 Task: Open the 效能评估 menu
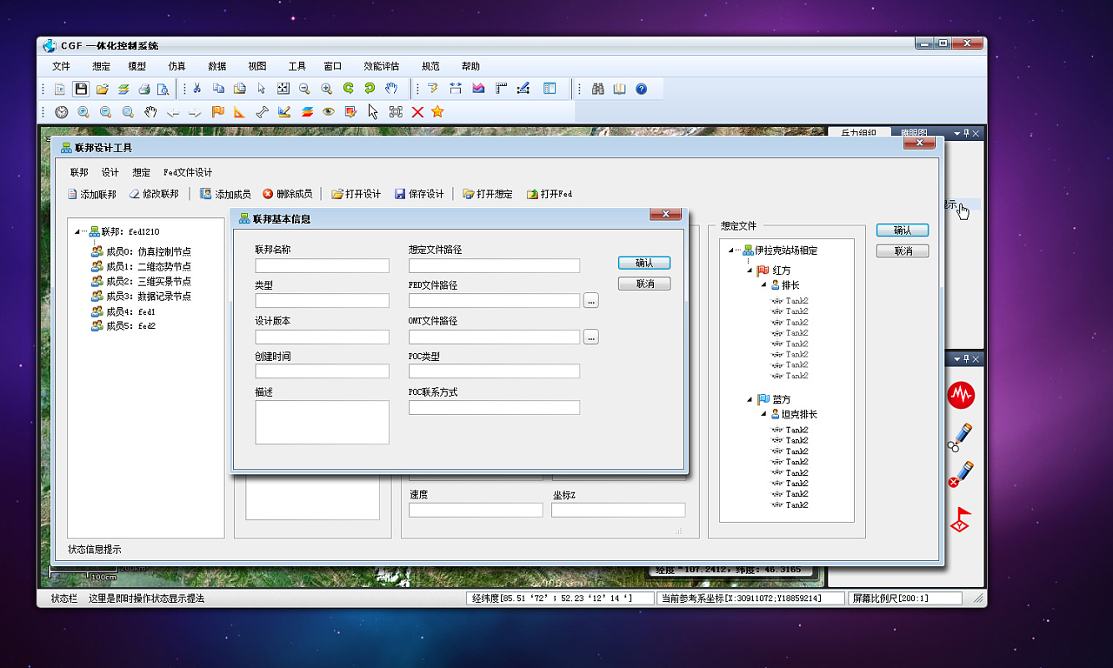[x=382, y=66]
